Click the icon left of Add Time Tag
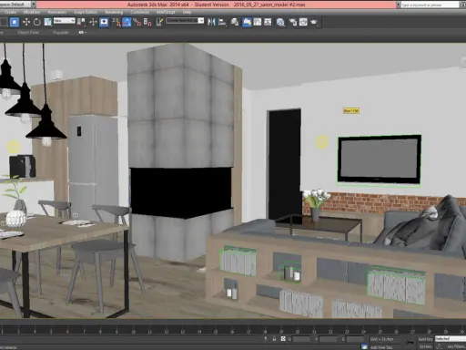 [x=364, y=346]
